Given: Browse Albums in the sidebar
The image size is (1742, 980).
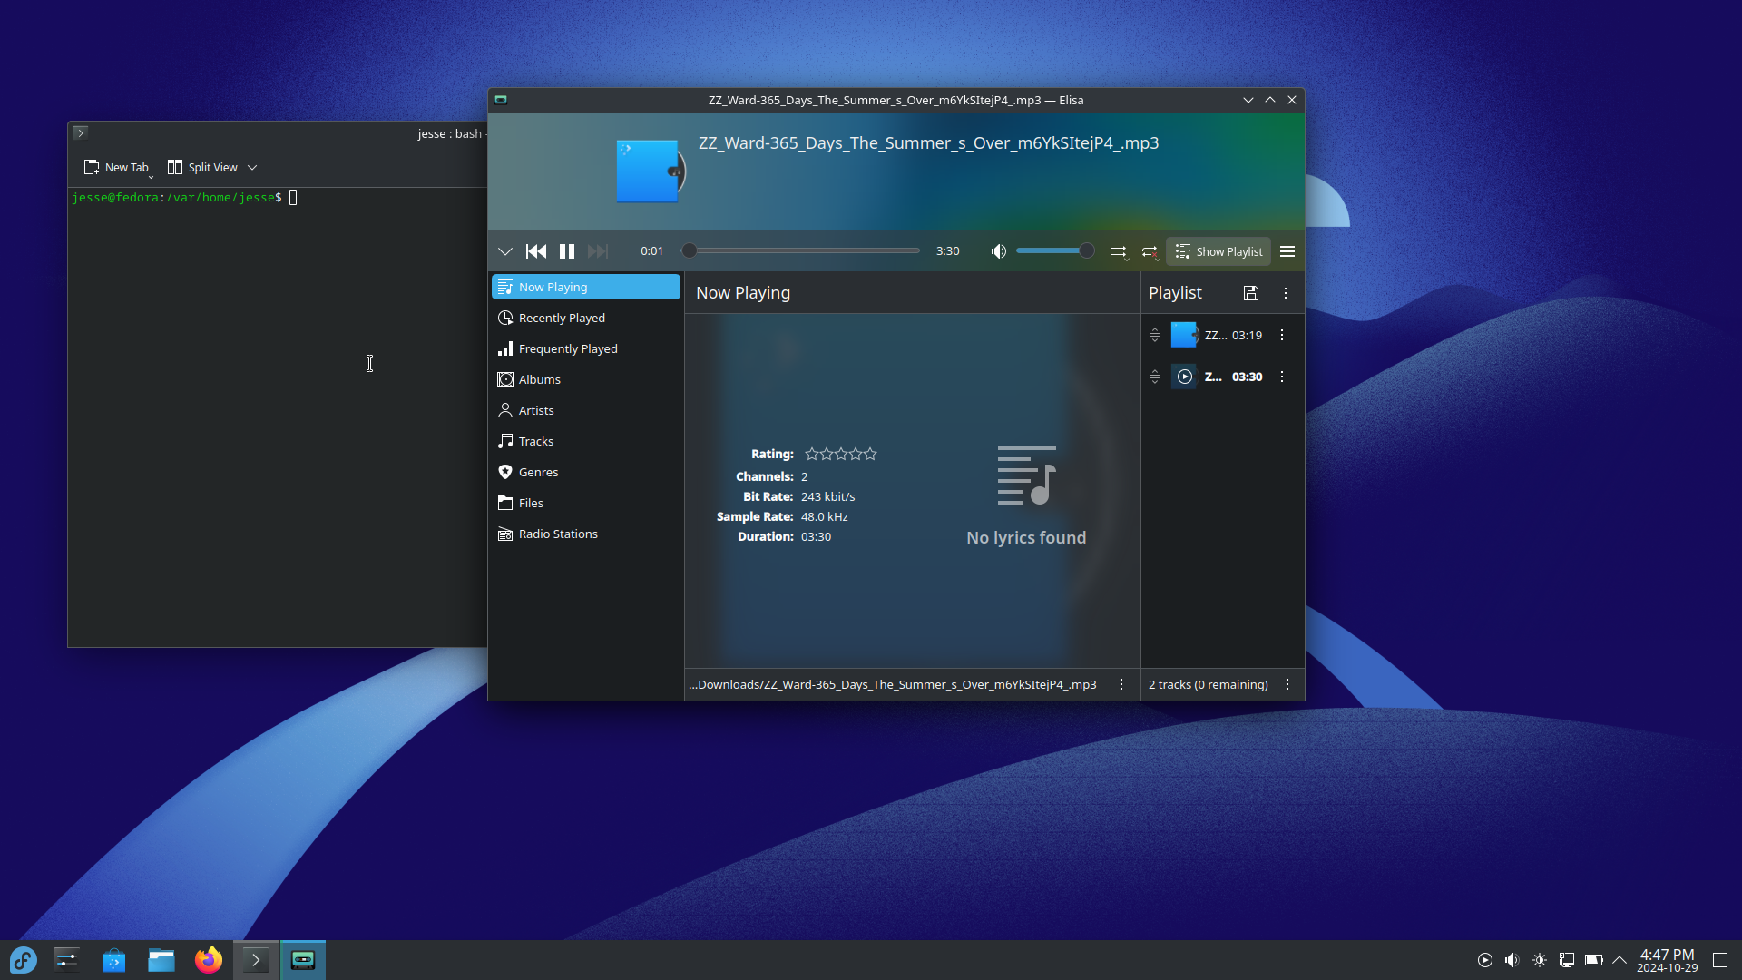Looking at the screenshot, I should (586, 379).
